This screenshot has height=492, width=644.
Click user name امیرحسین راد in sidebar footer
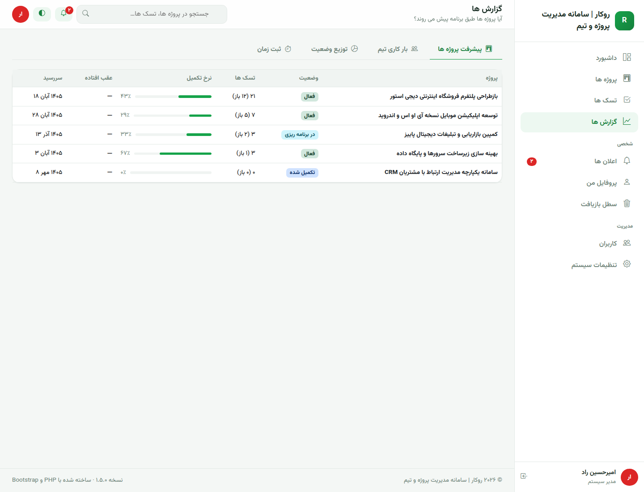coord(598,472)
